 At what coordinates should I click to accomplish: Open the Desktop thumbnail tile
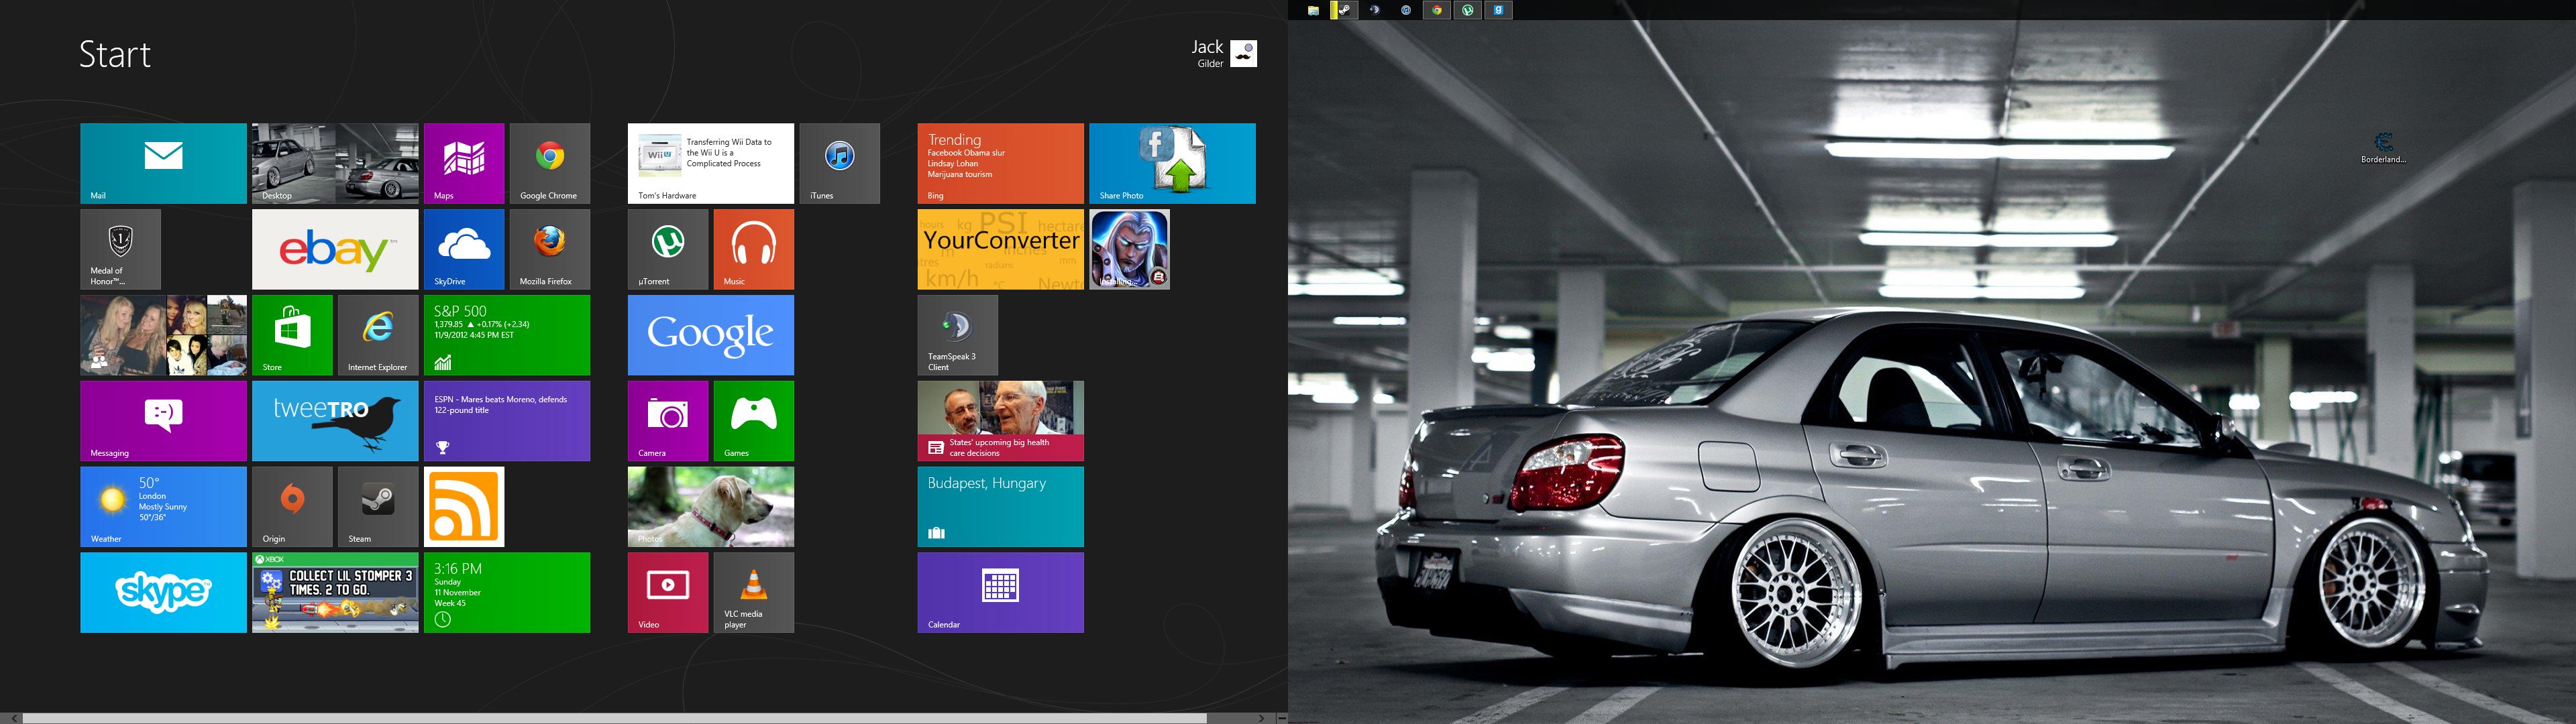pyautogui.click(x=335, y=163)
